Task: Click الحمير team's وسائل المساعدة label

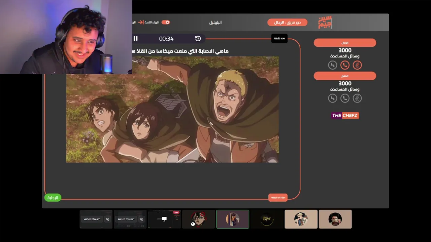Action: click(x=345, y=89)
